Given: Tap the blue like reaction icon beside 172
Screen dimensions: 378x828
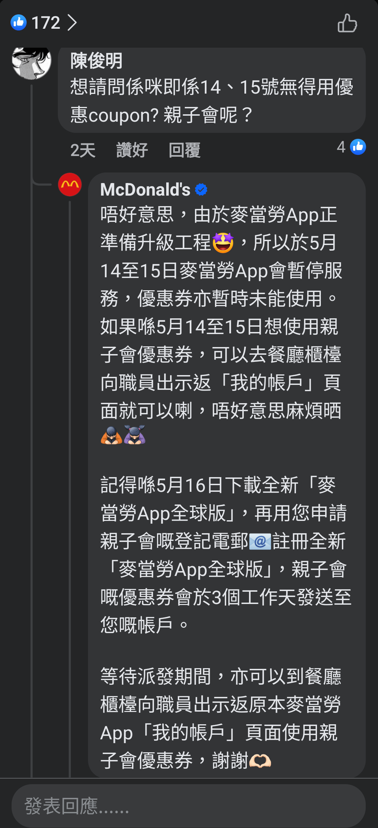Looking at the screenshot, I should [x=19, y=23].
